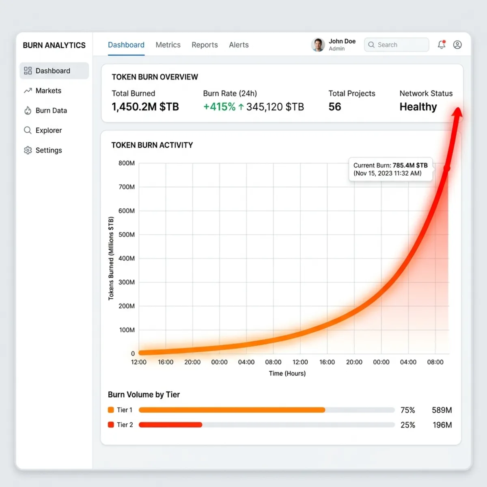Click the Tier 1 label

[x=125, y=410]
